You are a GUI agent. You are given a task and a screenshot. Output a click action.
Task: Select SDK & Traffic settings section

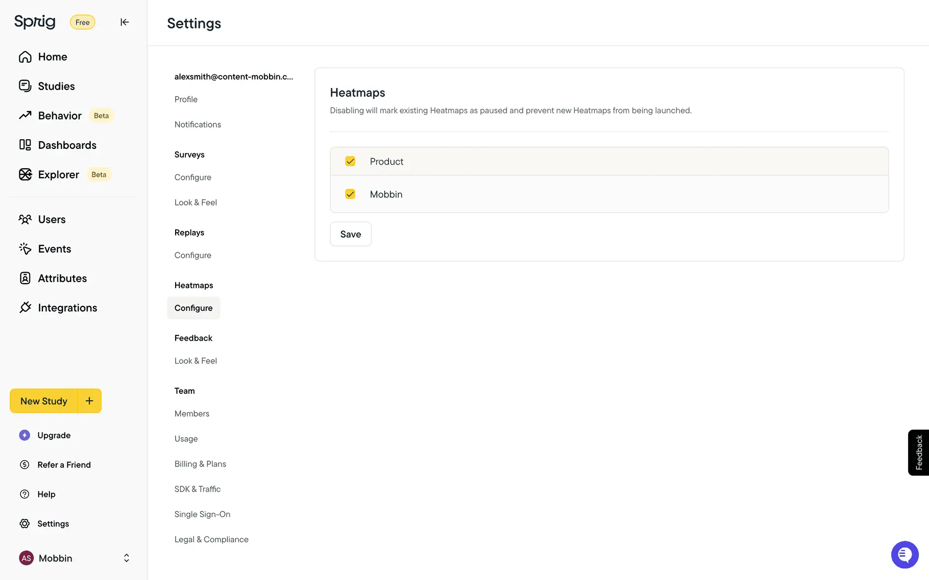click(197, 489)
